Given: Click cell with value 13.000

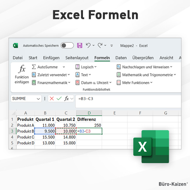Looking at the screenshot, I should (45, 143).
